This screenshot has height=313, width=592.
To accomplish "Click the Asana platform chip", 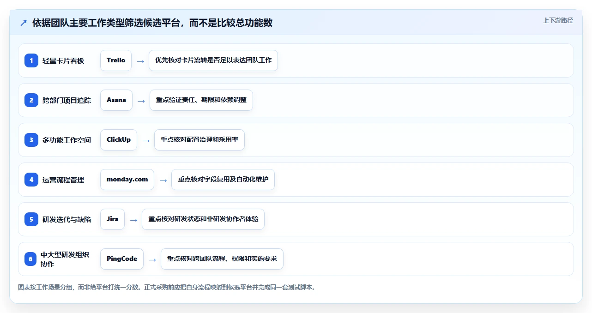I will (x=116, y=100).
